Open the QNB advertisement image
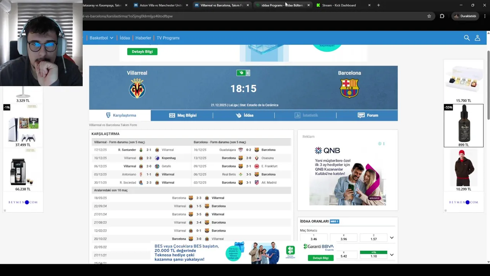 point(348,174)
